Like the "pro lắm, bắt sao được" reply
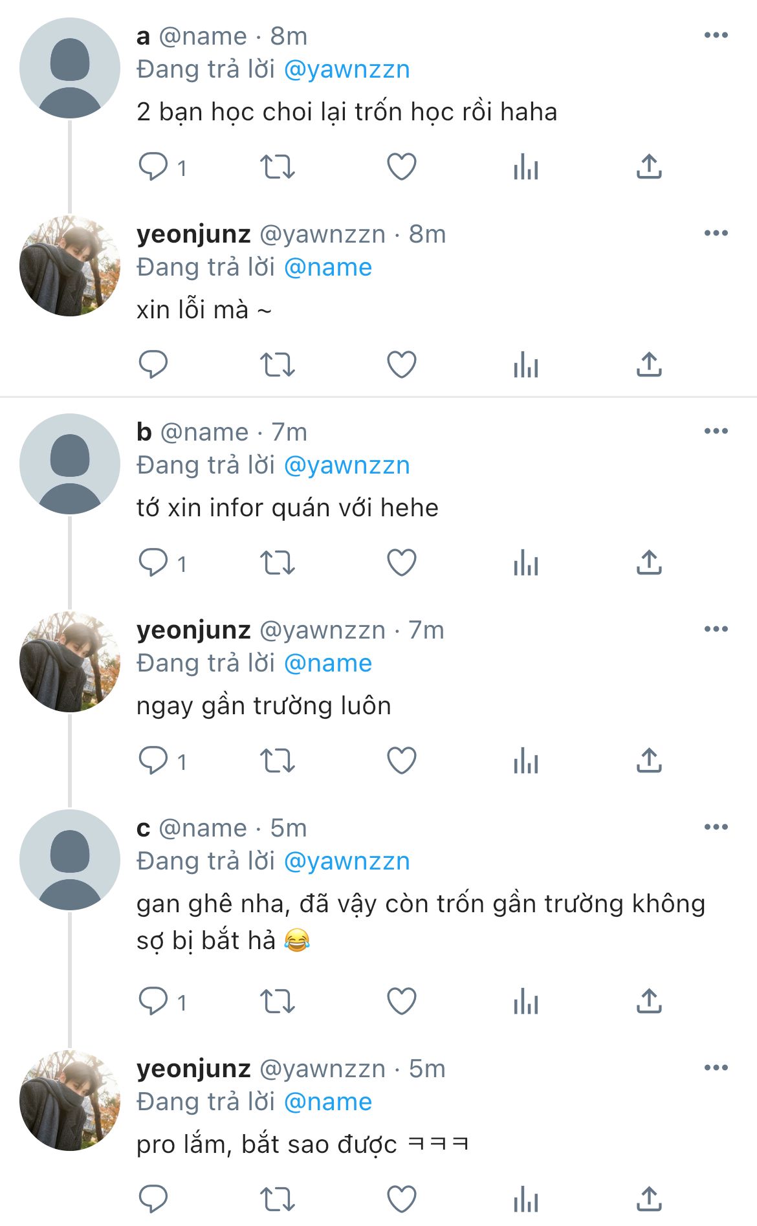 [401, 1199]
